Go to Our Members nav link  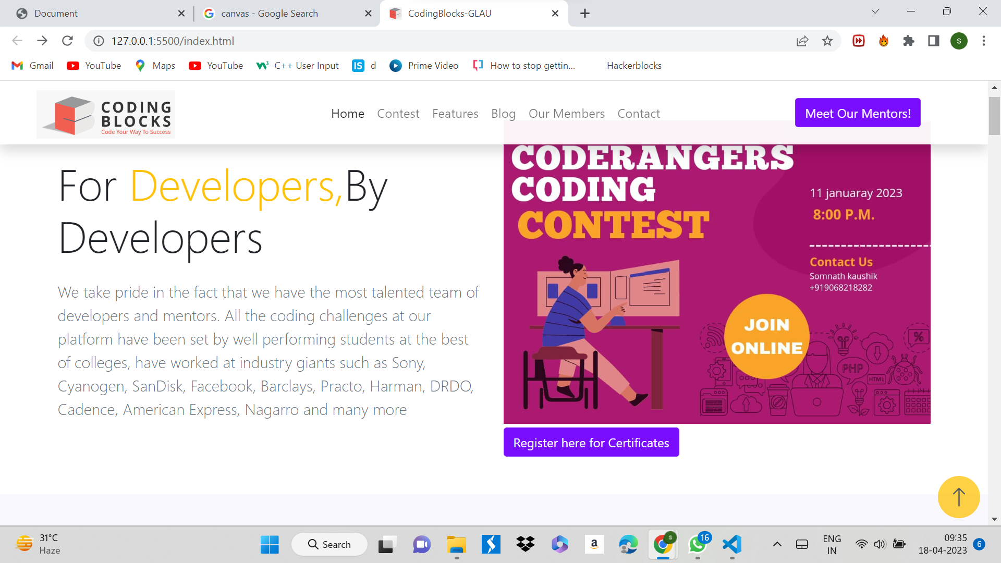point(566,114)
